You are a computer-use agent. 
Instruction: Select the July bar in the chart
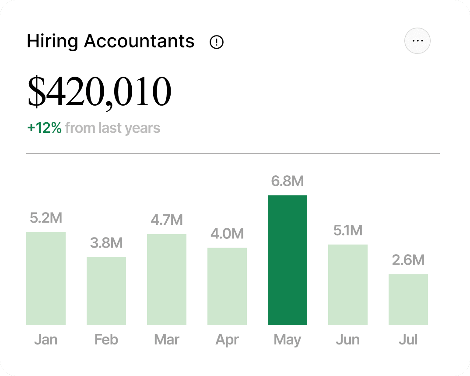(408, 299)
